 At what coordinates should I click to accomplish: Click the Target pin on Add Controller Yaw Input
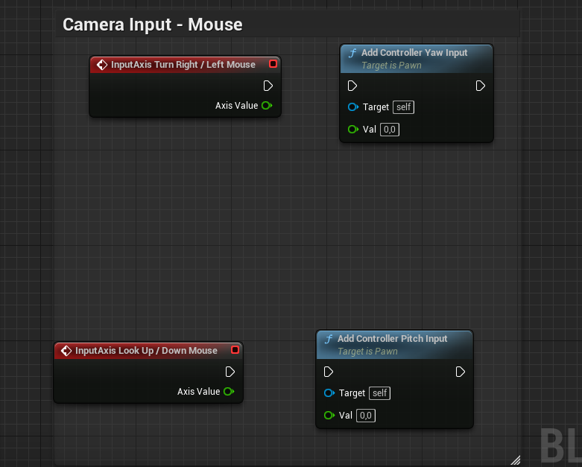coord(352,107)
